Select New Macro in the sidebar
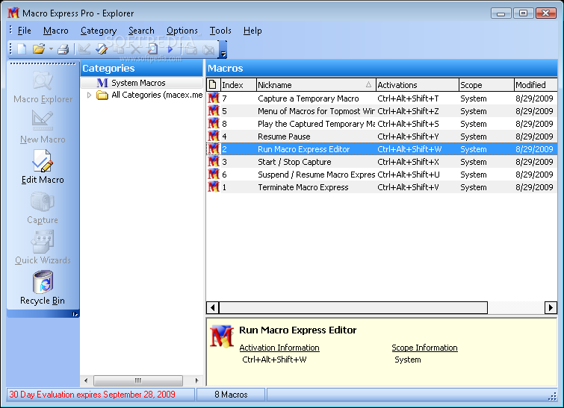 coord(43,127)
